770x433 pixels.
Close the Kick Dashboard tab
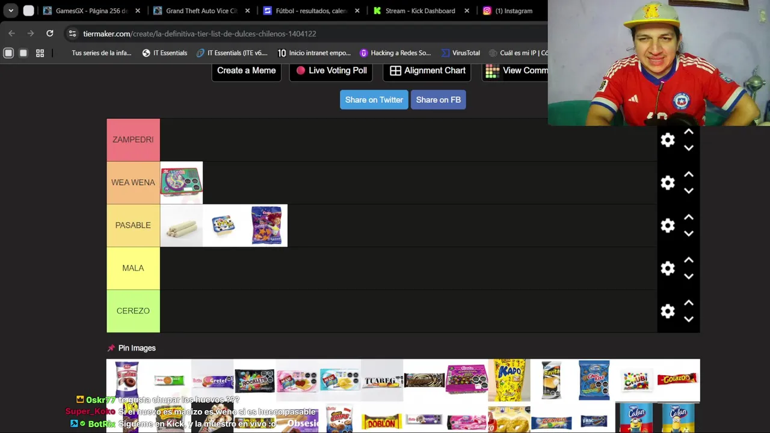[x=467, y=11]
